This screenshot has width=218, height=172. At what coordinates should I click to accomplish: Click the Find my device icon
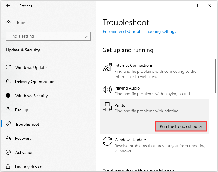point(8,166)
